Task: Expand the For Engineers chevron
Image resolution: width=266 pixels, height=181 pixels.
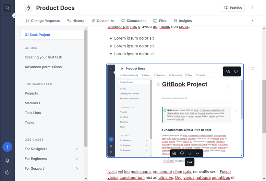Action: click(77, 159)
